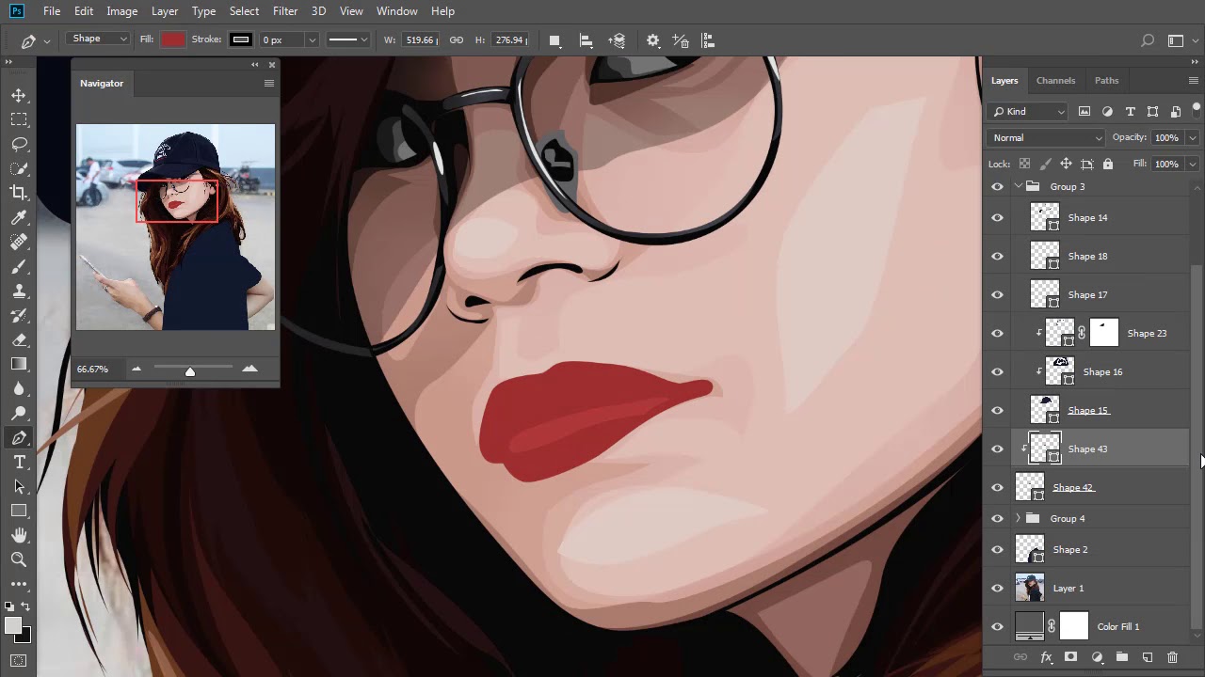The width and height of the screenshot is (1205, 677).
Task: Zoom out using Navigator small mountains button
Action: [x=137, y=369]
